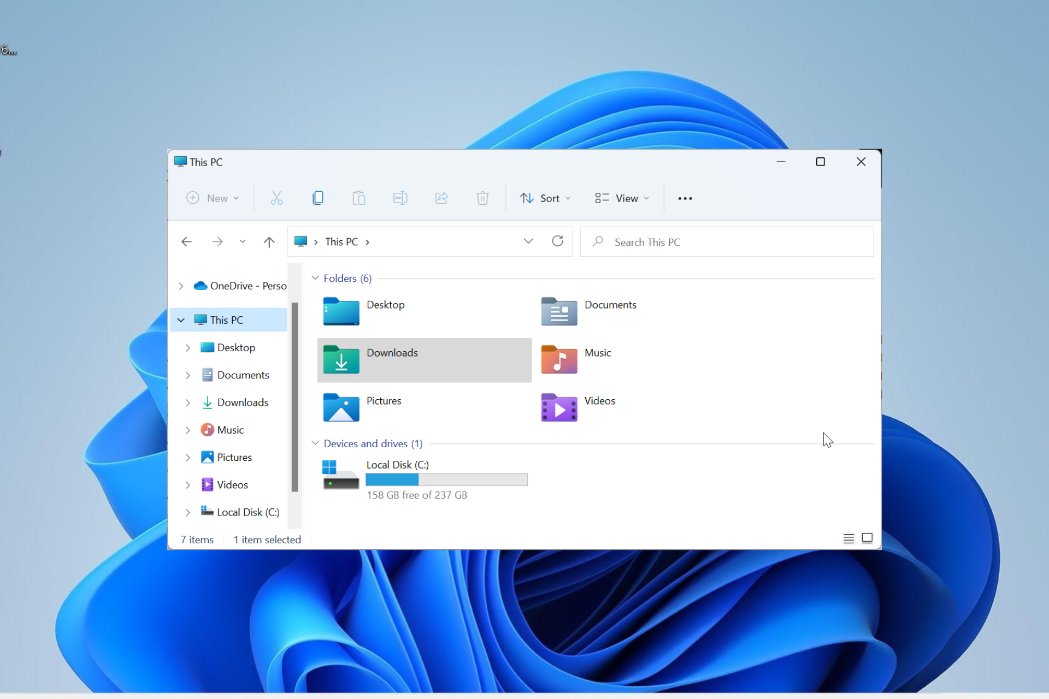Click the New item button
The width and height of the screenshot is (1049, 699).
click(211, 197)
